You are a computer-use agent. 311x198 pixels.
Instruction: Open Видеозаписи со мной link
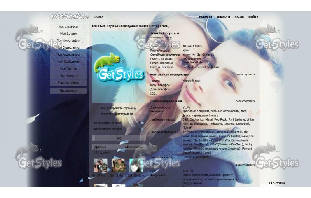[108, 129]
